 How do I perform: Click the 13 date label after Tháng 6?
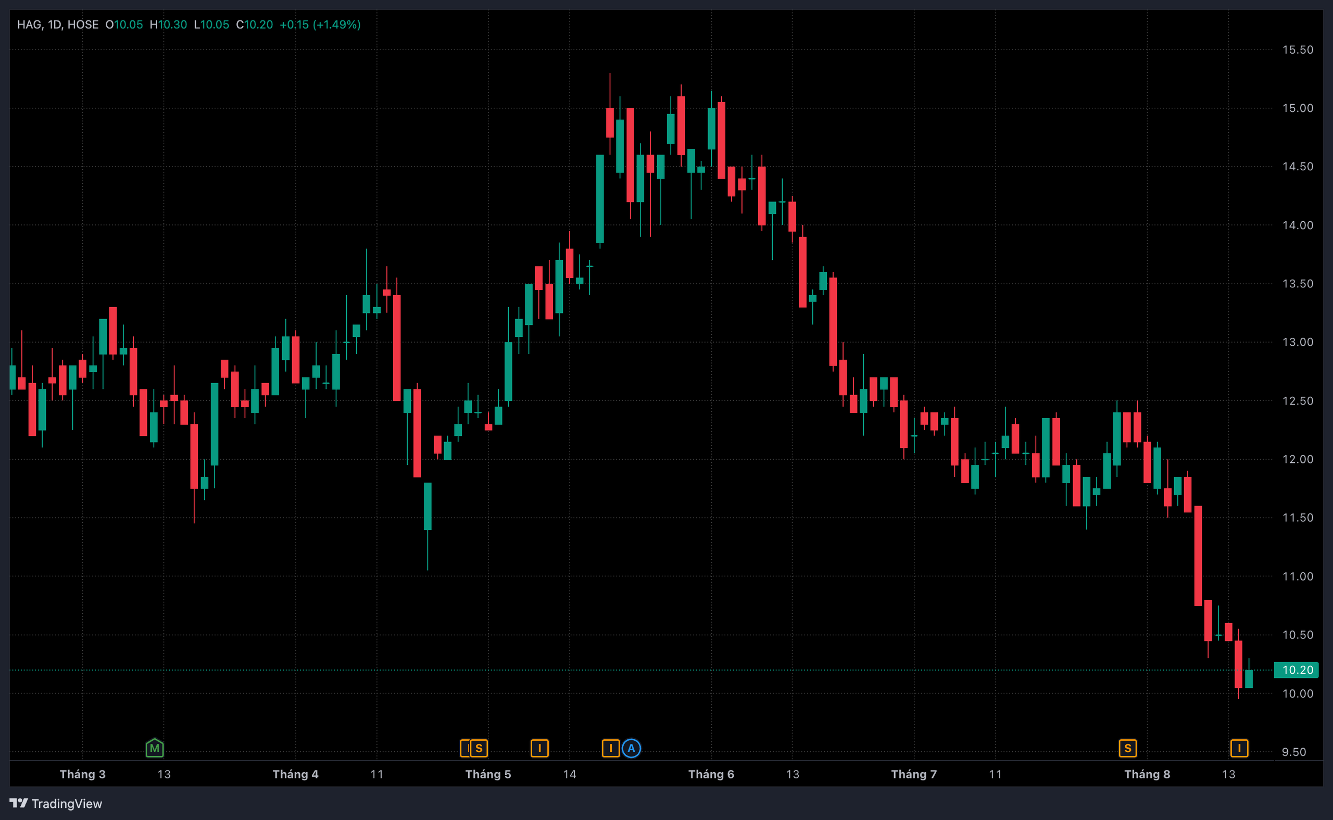tap(793, 774)
